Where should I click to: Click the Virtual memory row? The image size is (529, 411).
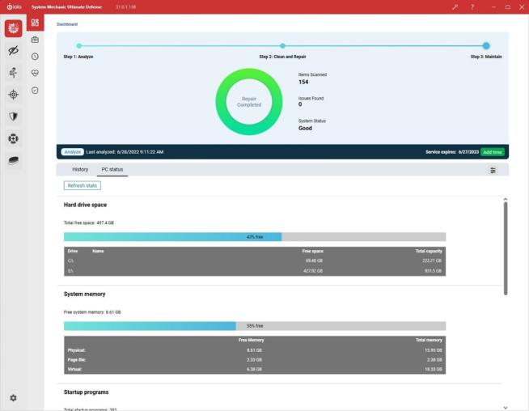tap(255, 369)
